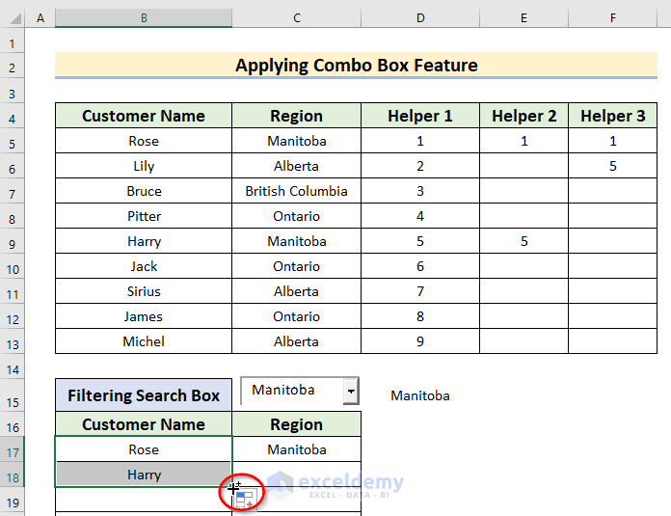Image resolution: width=671 pixels, height=516 pixels.
Task: Click the 'Region' header in row 4
Action: click(297, 116)
